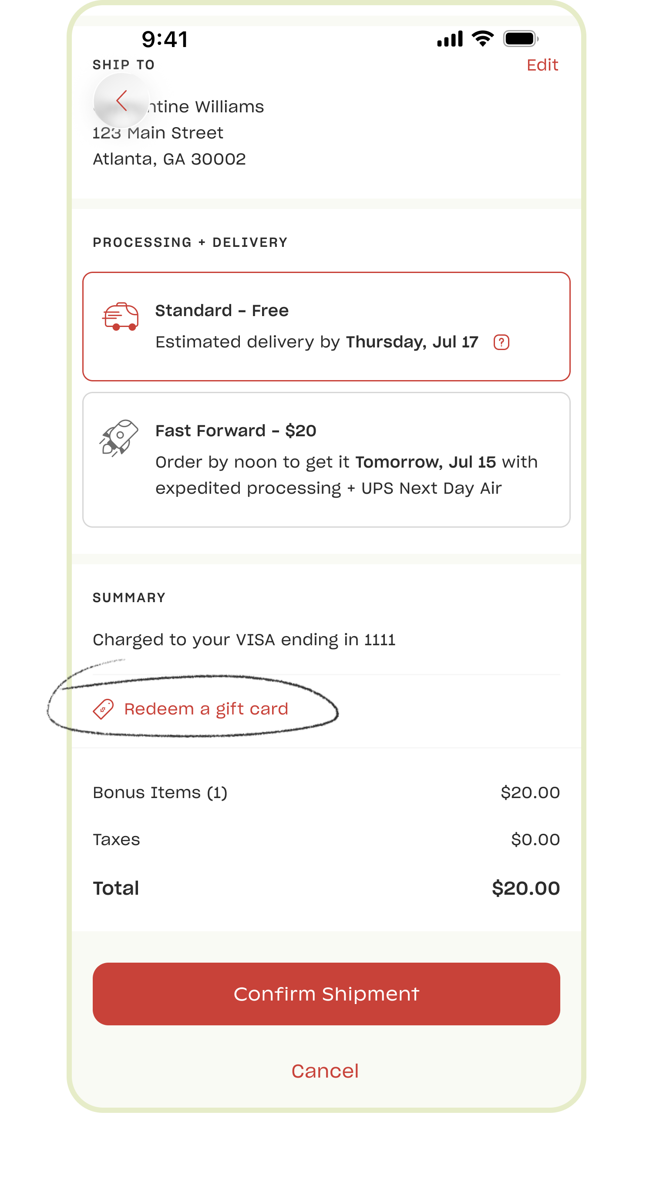Image resolution: width=653 pixels, height=1186 pixels.
Task: Open Redeem a gift card
Action: tap(207, 708)
